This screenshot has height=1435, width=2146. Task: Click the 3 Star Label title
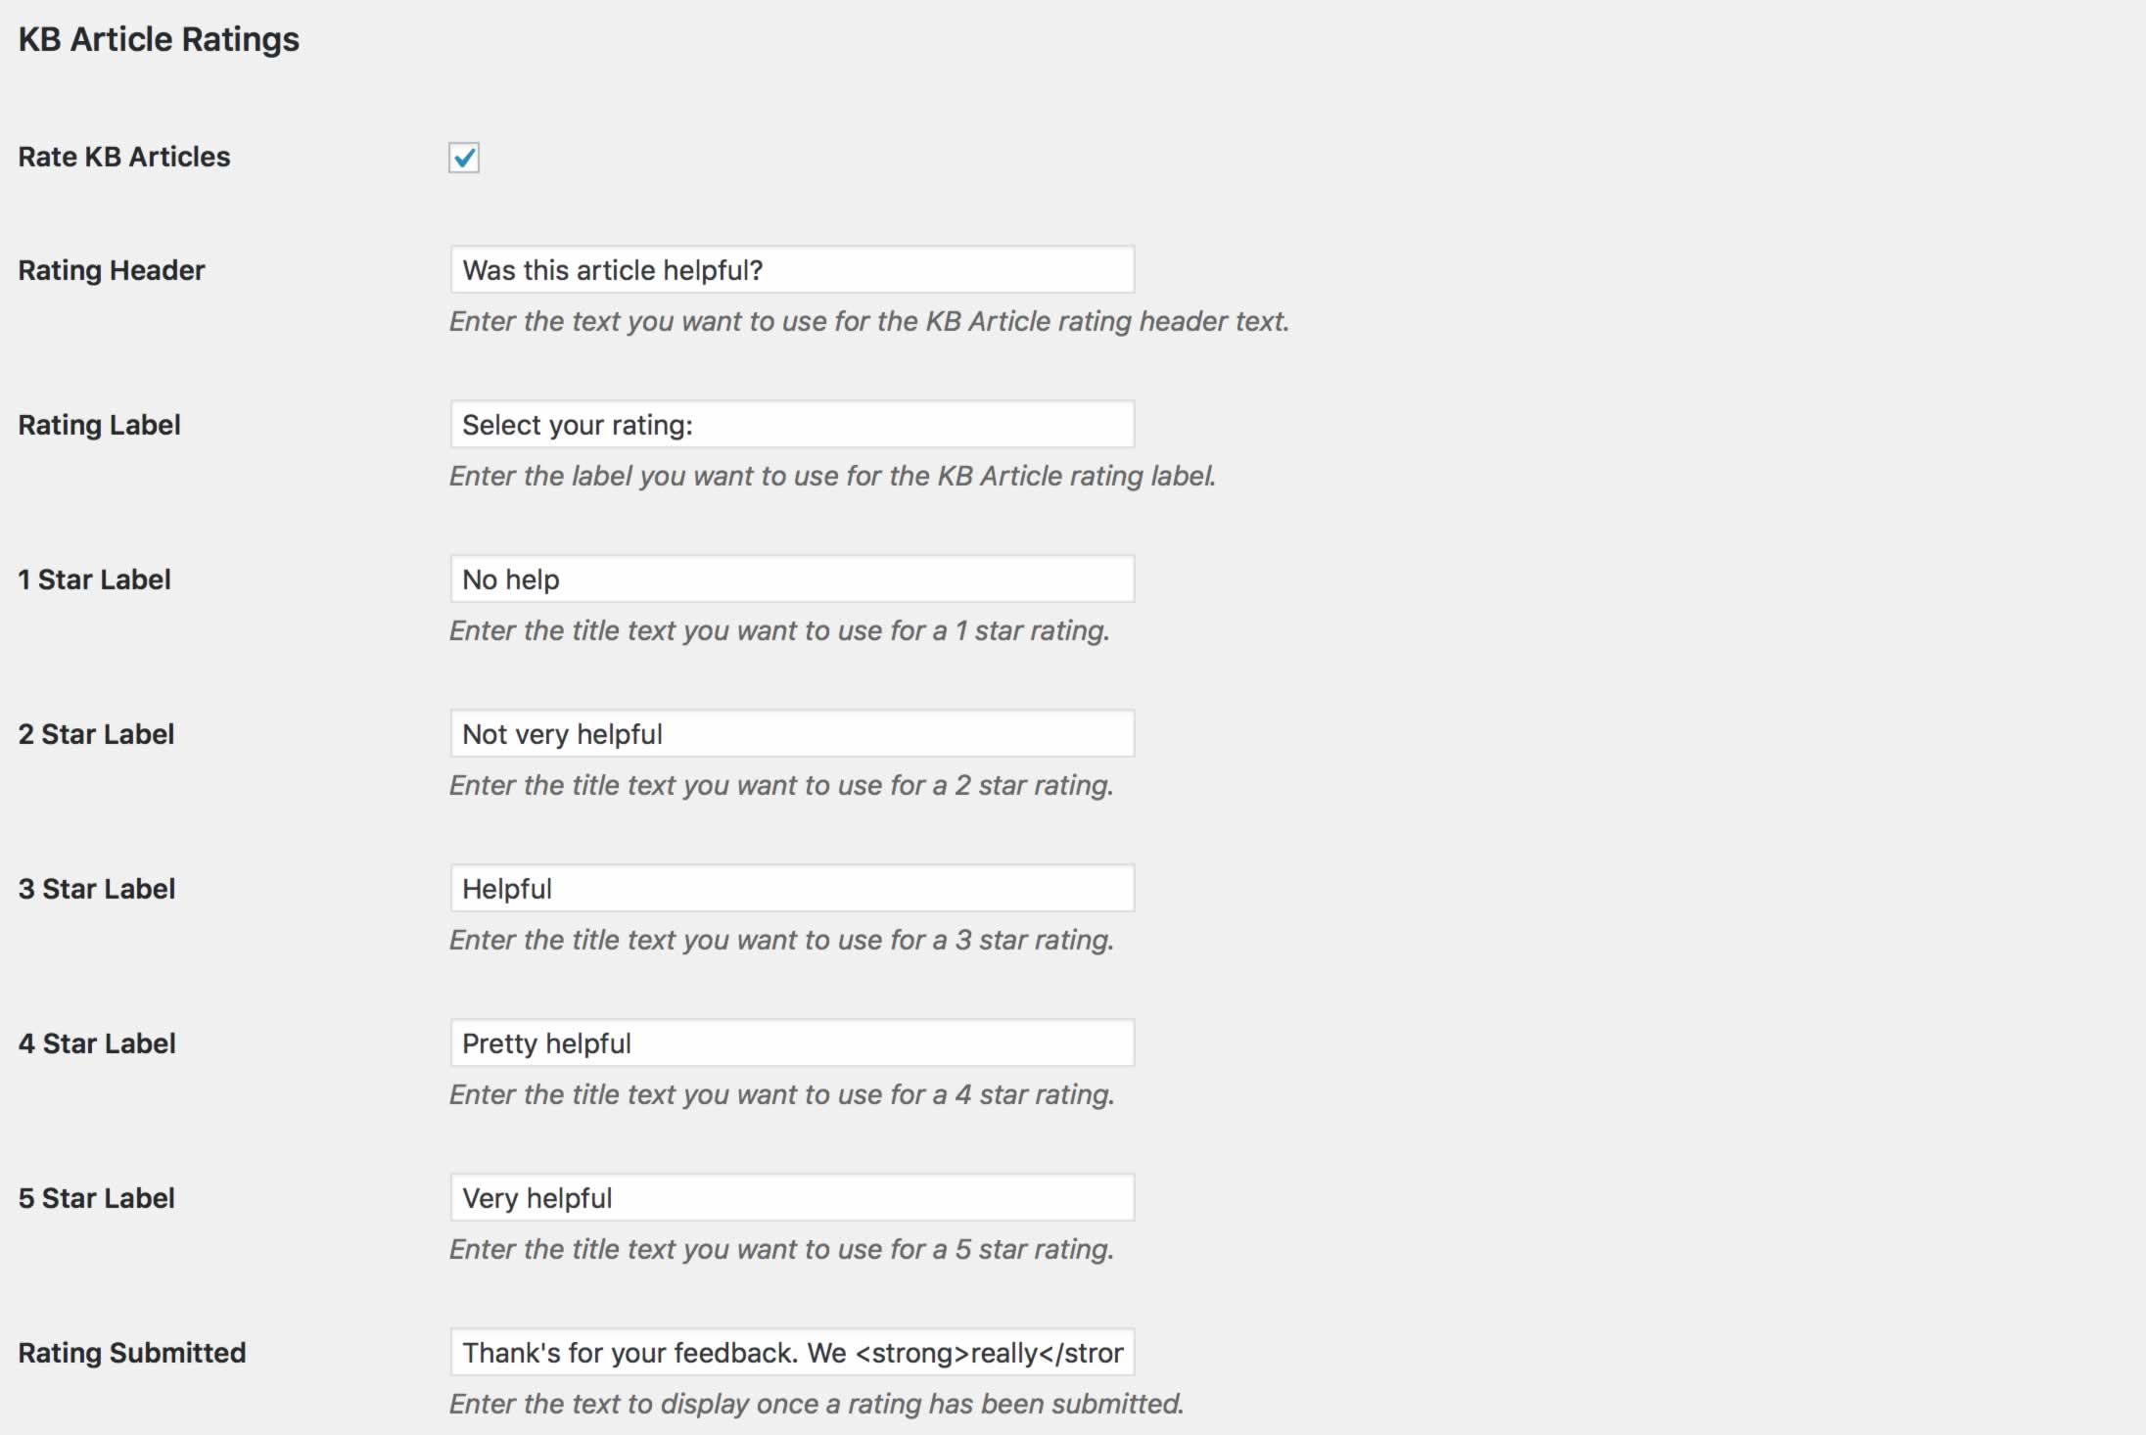[96, 889]
